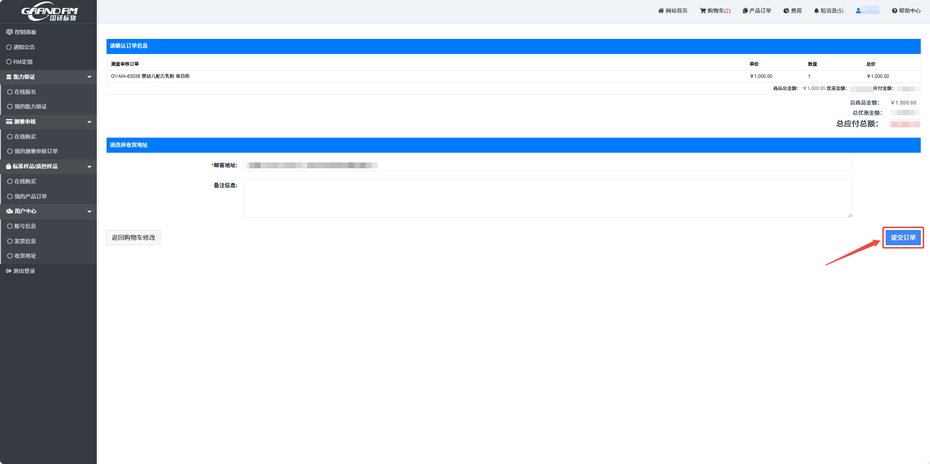Select 在线报名 under 能力验证
Viewport: 930px width, 464px height.
25,92
